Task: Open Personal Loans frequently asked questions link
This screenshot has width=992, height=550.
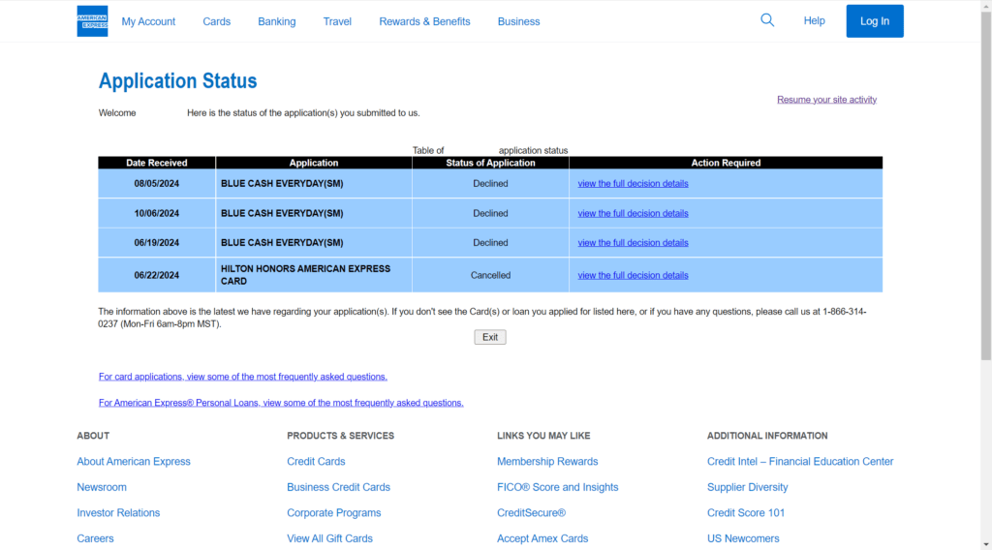Action: (x=281, y=403)
